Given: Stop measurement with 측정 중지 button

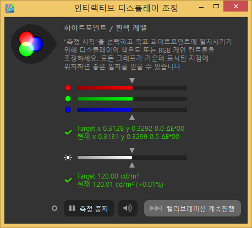Looking at the screenshot, I should 89,208.
